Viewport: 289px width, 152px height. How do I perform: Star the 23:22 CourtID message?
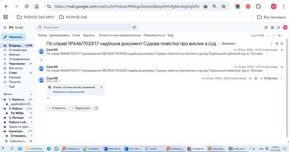250,78
